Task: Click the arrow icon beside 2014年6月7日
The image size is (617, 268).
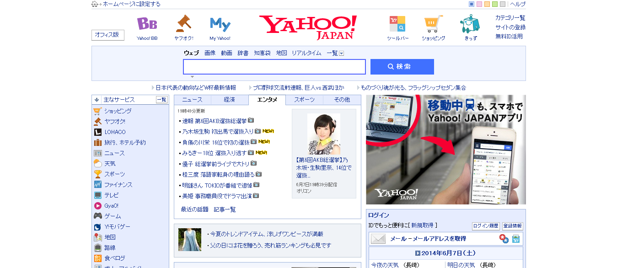Action: 418,253
